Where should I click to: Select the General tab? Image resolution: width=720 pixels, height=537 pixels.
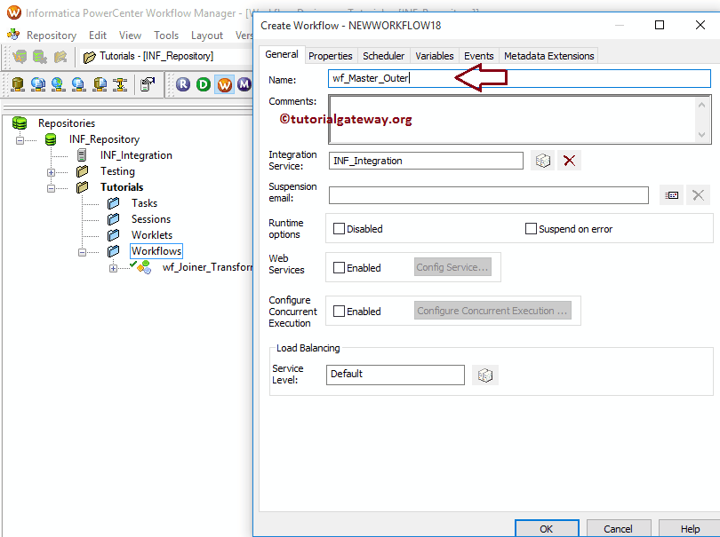point(282,54)
